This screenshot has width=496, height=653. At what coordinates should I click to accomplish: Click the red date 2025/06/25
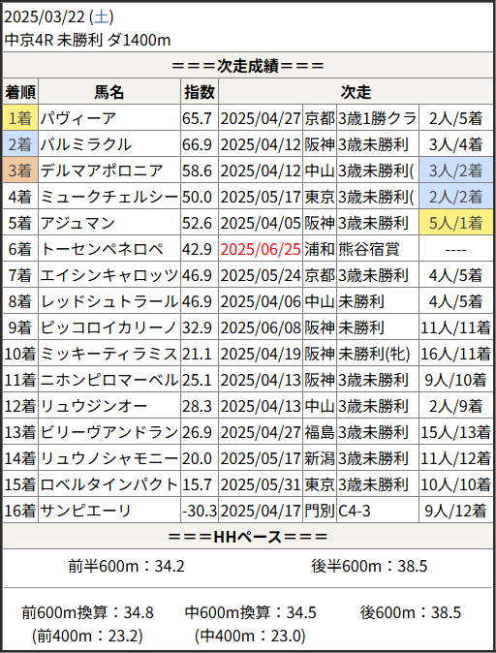tap(261, 249)
